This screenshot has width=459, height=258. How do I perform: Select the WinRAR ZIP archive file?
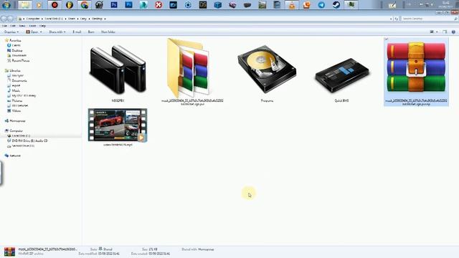click(416, 72)
